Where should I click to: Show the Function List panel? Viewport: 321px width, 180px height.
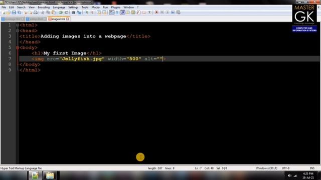point(138,12)
